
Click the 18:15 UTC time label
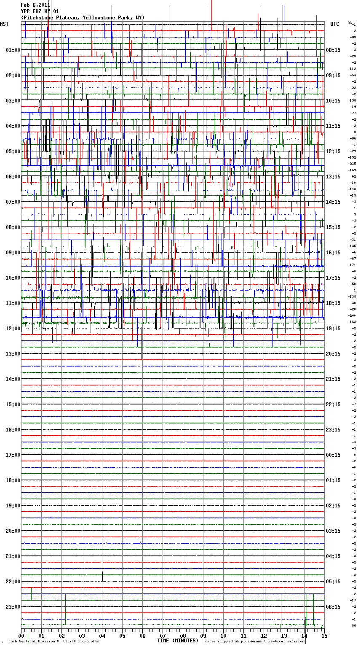(x=333, y=303)
